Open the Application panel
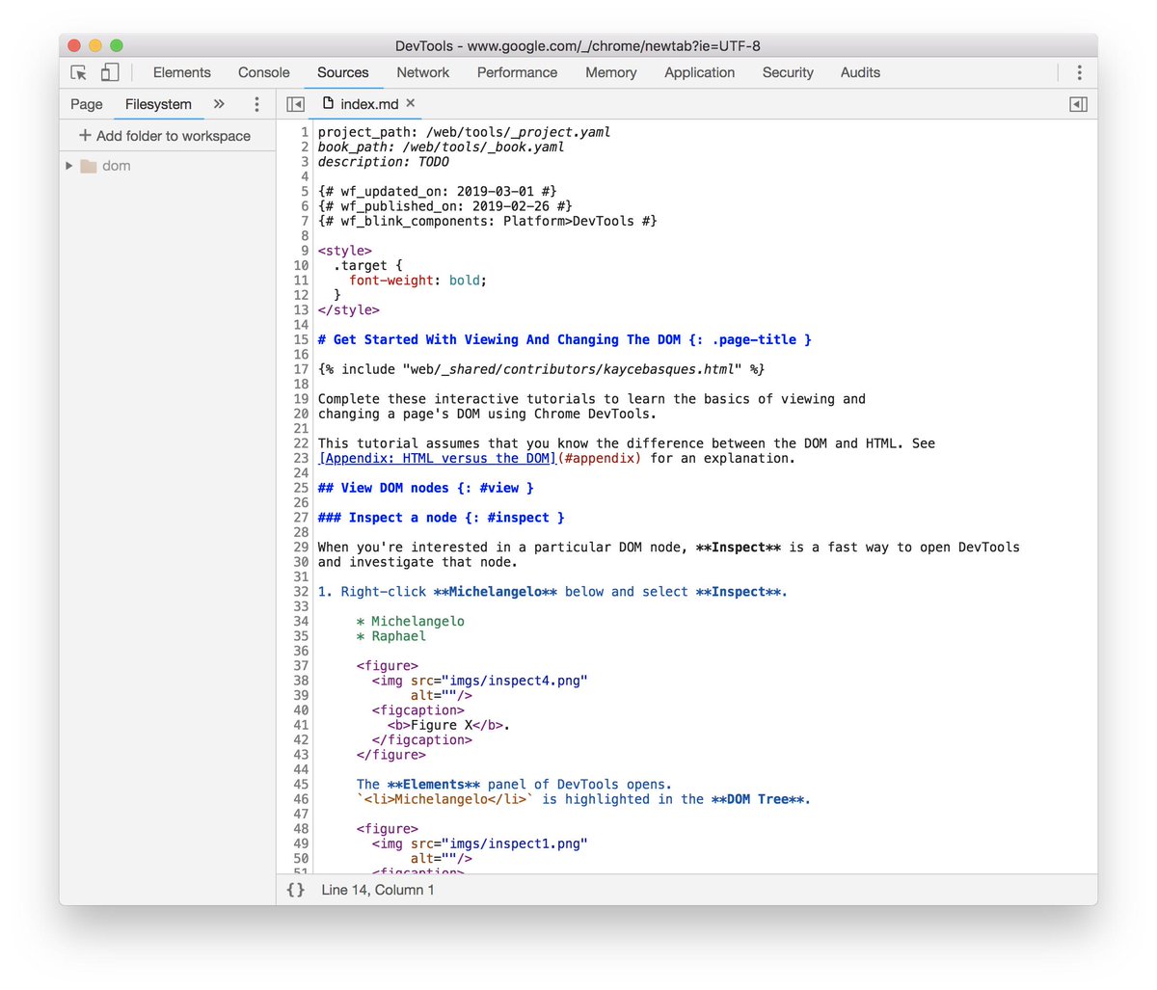The height and width of the screenshot is (990, 1157). coord(700,72)
